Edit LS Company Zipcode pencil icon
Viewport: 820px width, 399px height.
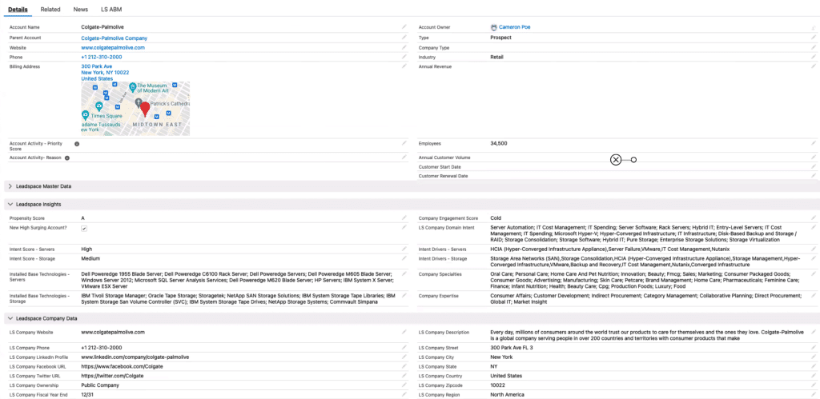click(814, 385)
